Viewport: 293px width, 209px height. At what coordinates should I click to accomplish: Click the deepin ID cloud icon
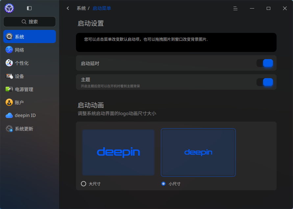9,115
